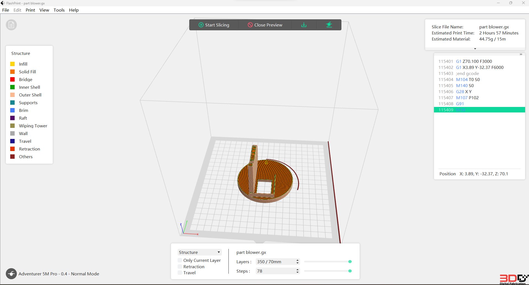Show Travel moves
Screen dimensions: 529x285
pyautogui.click(x=180, y=273)
